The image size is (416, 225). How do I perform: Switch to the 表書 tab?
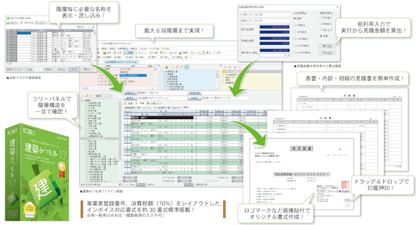pos(128,103)
